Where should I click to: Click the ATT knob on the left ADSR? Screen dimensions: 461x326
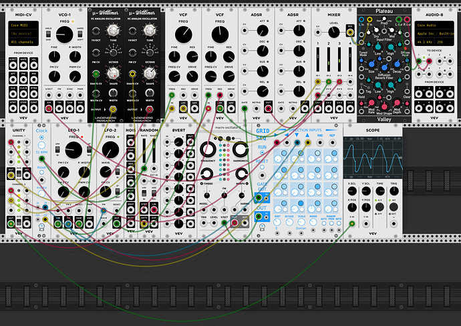coord(263,31)
